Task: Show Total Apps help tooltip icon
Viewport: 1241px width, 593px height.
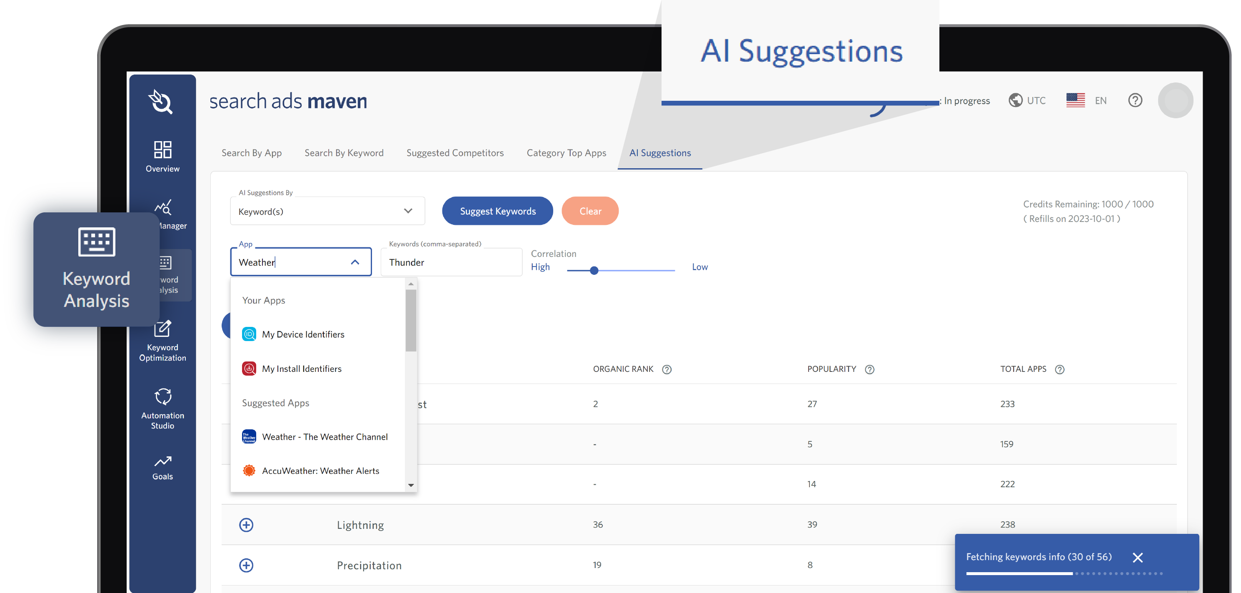Action: coord(1060,369)
